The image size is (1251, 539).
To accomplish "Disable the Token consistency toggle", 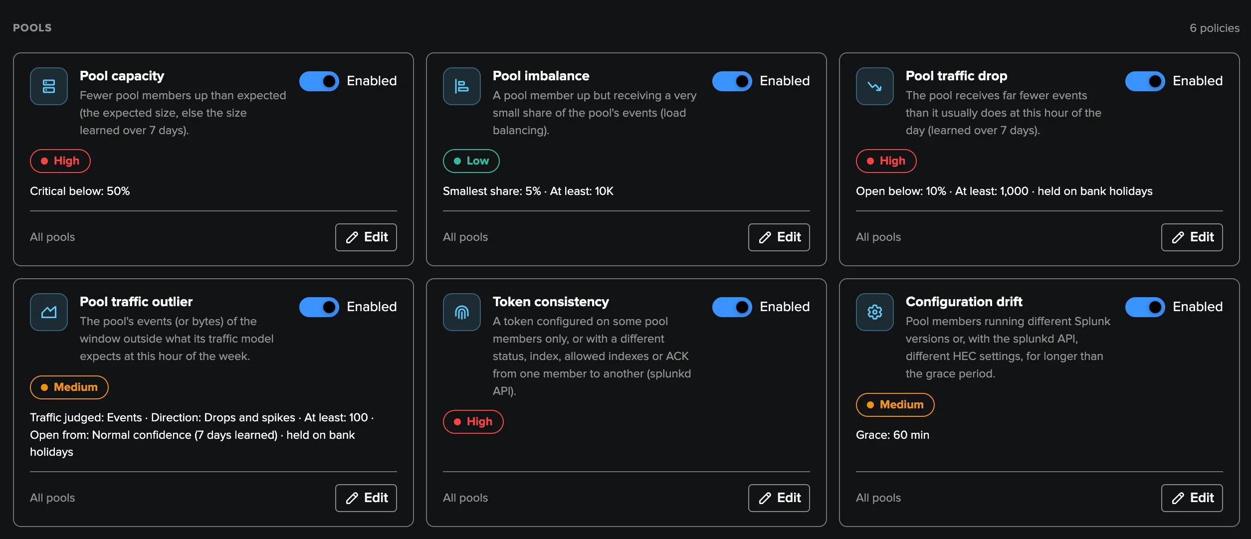I will 732,307.
